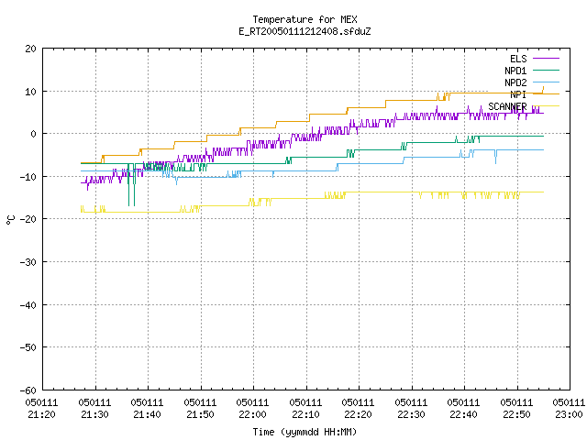Click the green NPD1 legend line sample
The width and height of the screenshot is (587, 440).
[547, 71]
